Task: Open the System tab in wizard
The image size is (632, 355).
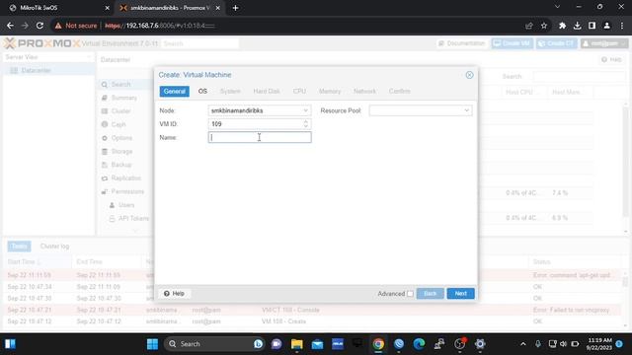Action: (x=230, y=92)
